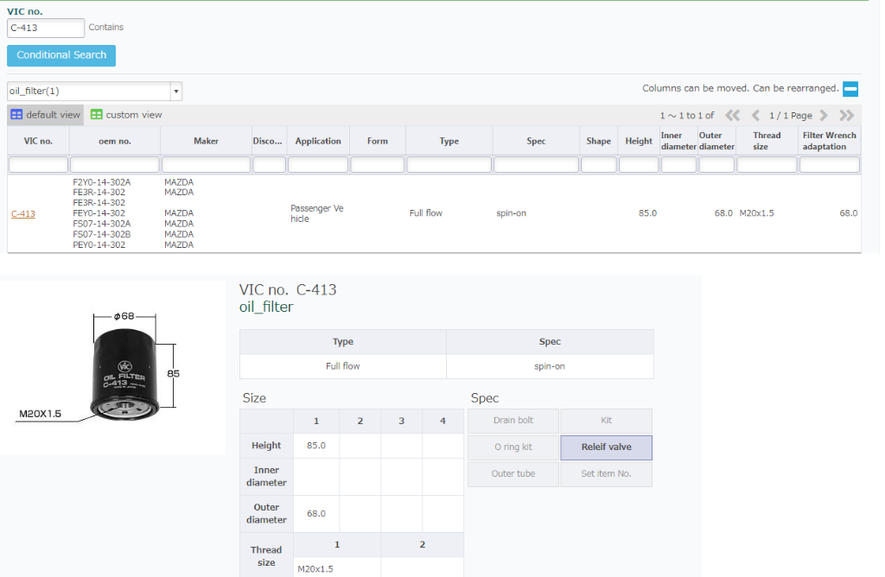Focus the VIC no. search input
Screen dimensions: 885x577
coord(46,28)
